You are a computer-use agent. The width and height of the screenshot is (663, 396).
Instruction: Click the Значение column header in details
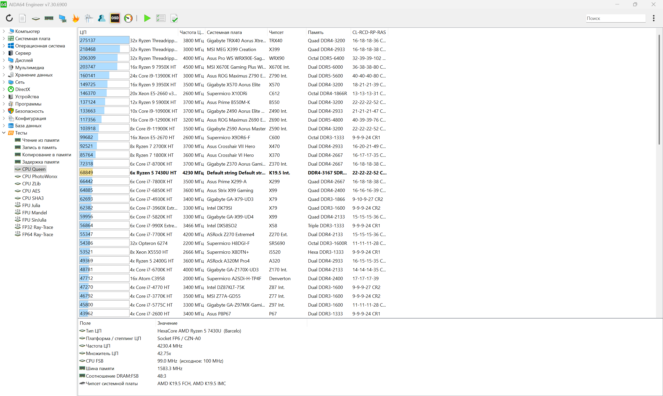pyautogui.click(x=231, y=323)
